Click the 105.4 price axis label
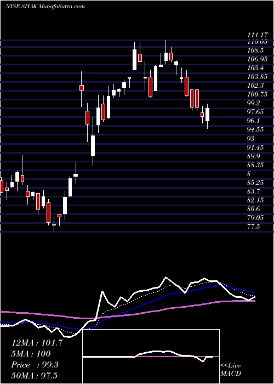This screenshot has height=384, width=274. [x=256, y=68]
